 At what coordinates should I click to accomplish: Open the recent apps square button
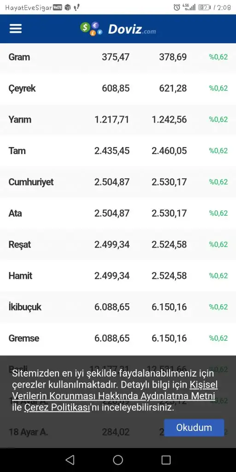(166, 460)
